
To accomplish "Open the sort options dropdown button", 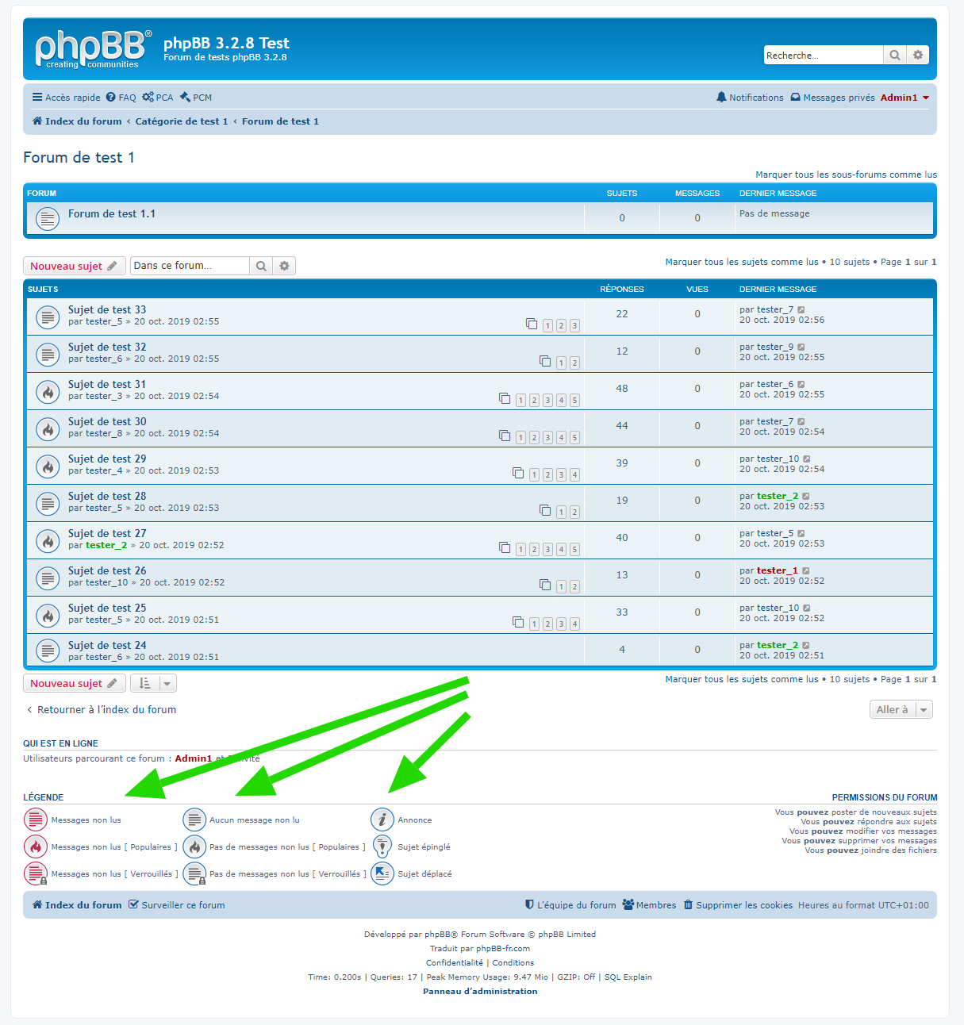I will [153, 684].
